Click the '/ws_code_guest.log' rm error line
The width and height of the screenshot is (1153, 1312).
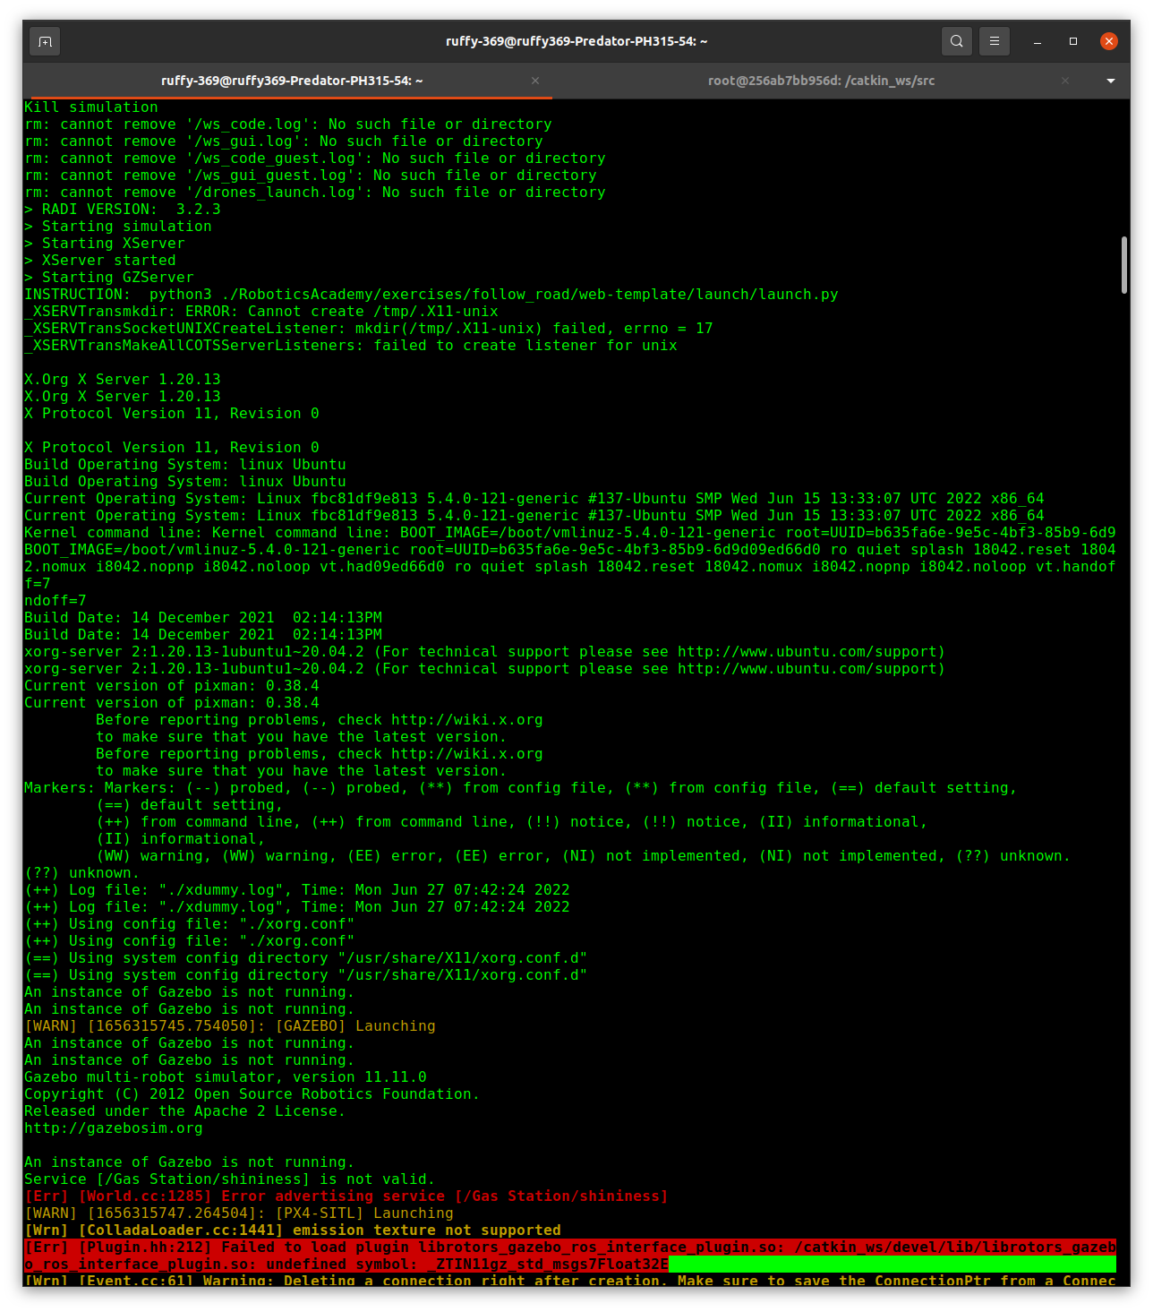[x=315, y=159]
